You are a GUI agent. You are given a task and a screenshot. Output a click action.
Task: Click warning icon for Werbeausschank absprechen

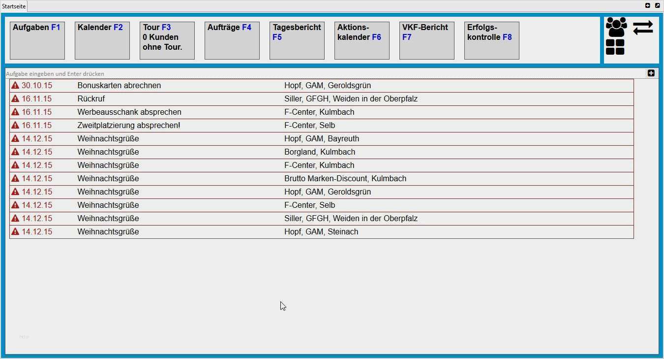click(x=15, y=112)
